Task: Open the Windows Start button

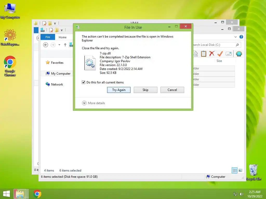Action: 6,194
